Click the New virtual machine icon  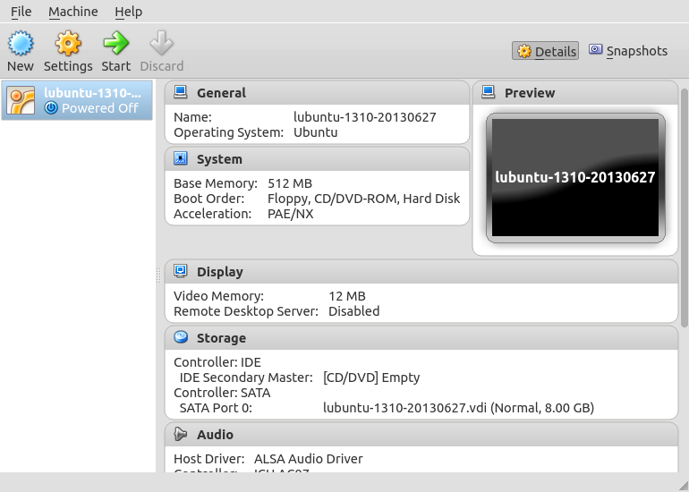point(20,43)
